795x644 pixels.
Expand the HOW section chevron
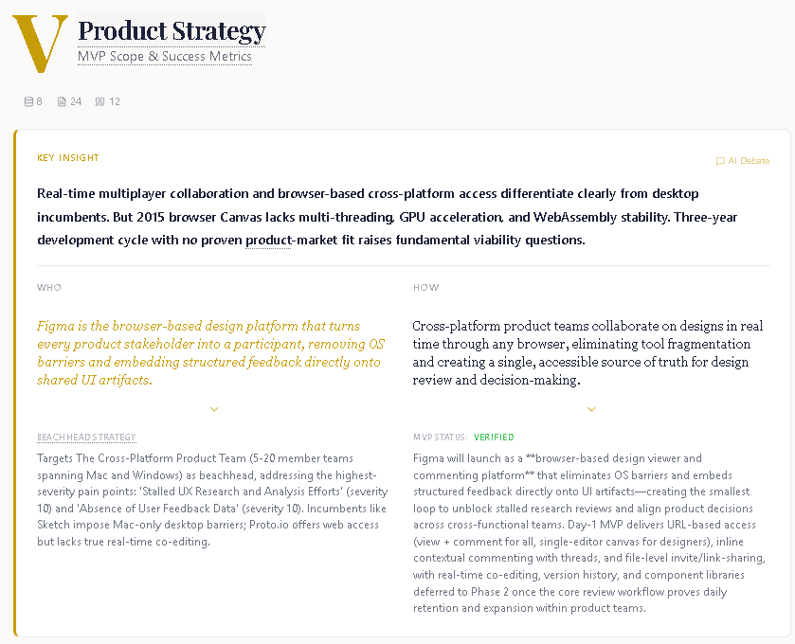(591, 409)
